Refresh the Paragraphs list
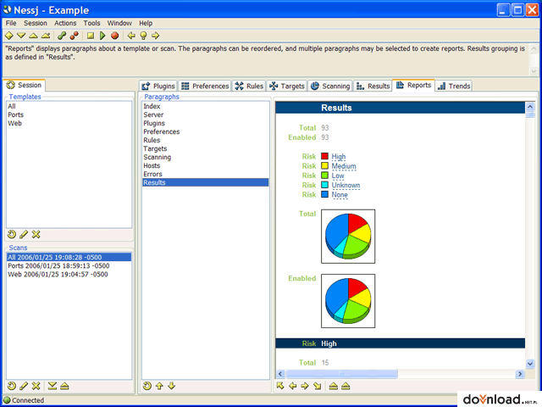 click(x=147, y=386)
